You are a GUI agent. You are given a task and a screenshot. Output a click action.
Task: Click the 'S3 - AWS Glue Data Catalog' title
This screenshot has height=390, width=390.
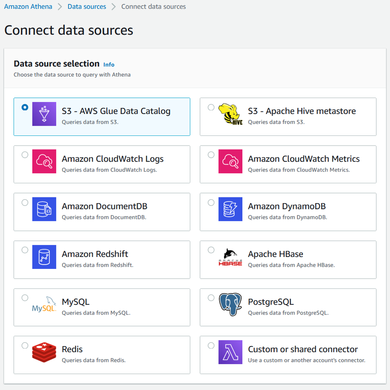(x=116, y=111)
